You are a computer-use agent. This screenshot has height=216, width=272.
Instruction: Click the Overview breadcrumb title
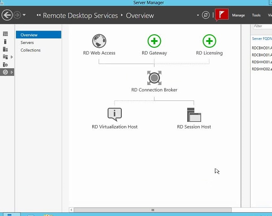click(140, 15)
